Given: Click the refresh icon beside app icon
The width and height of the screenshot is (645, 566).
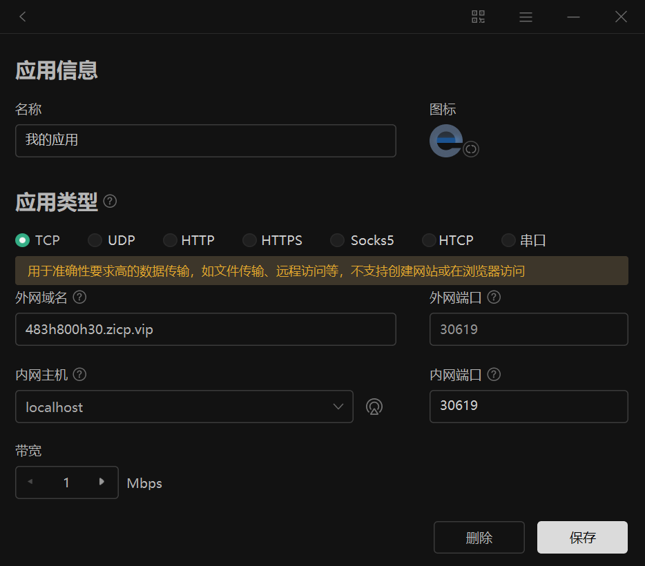Looking at the screenshot, I should (471, 149).
